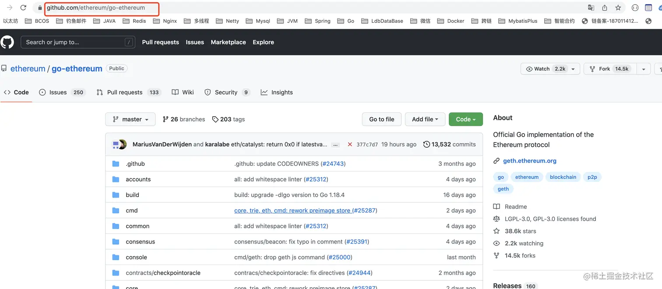Click the browser share icon
This screenshot has width=662, height=289.
[605, 8]
